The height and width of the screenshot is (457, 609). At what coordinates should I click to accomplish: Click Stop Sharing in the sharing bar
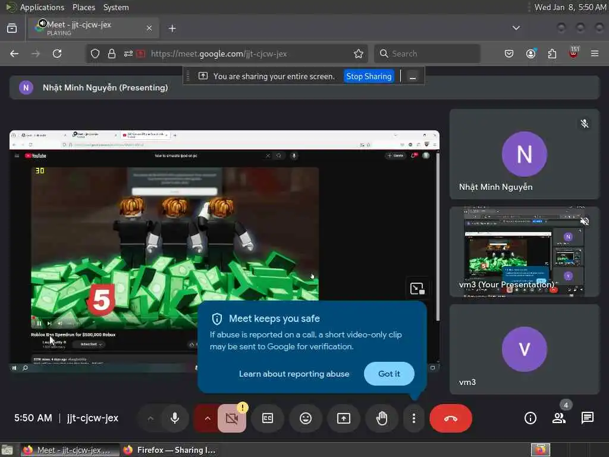point(369,76)
